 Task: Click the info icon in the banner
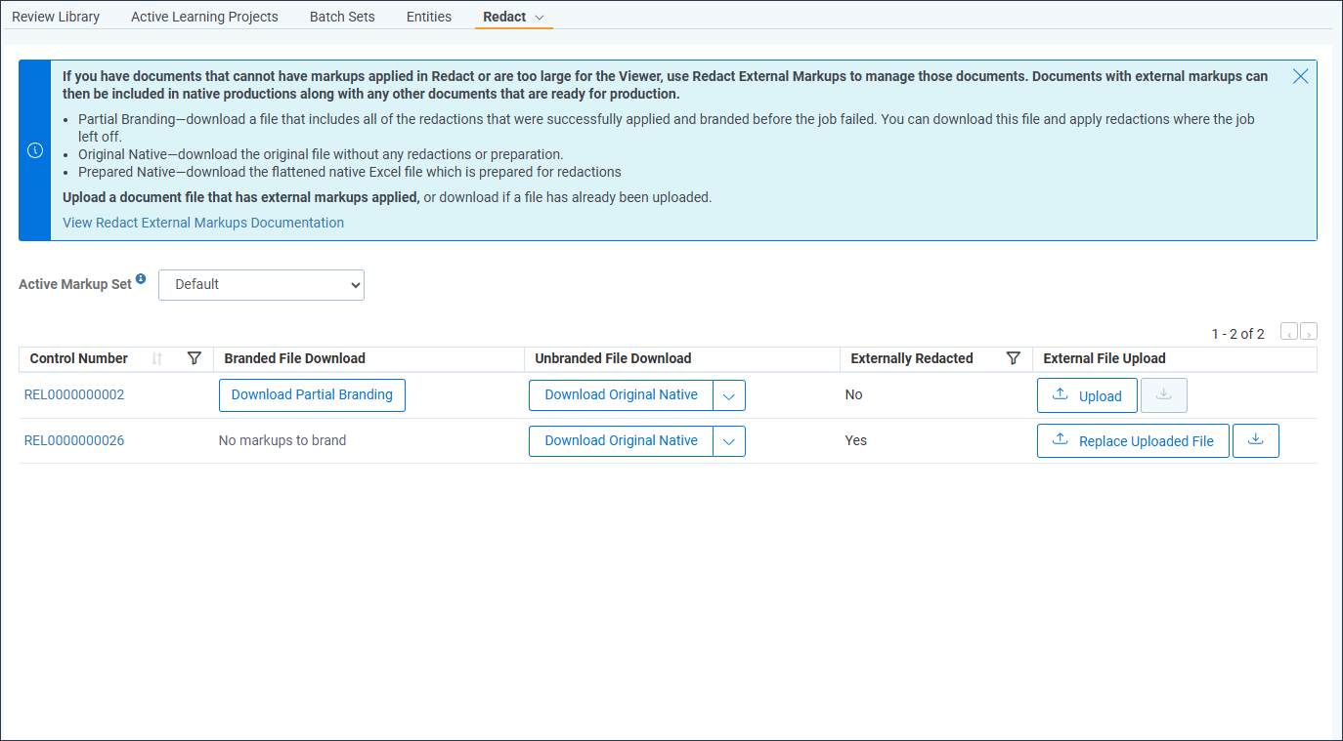click(35, 150)
